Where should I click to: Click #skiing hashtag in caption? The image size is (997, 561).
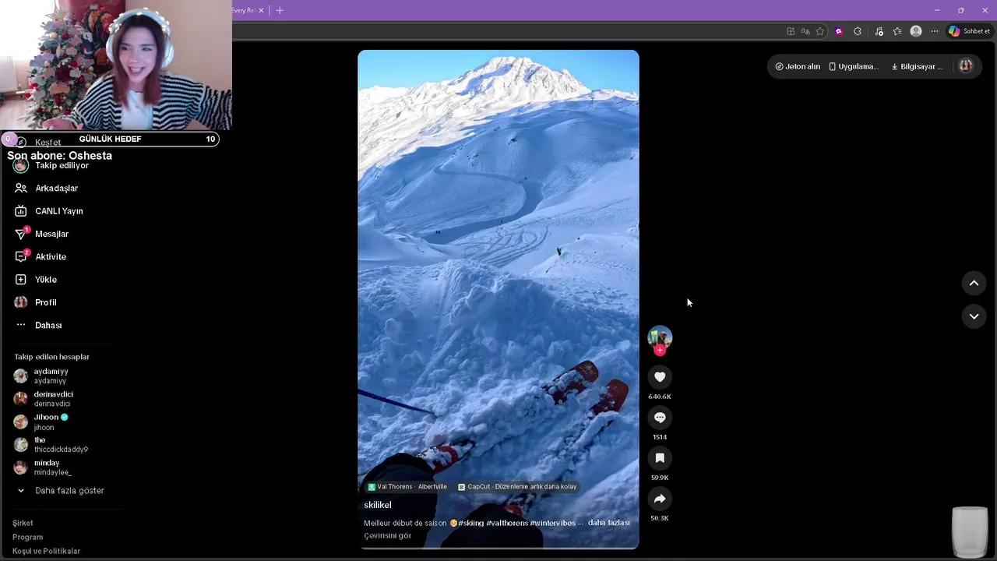pos(470,523)
